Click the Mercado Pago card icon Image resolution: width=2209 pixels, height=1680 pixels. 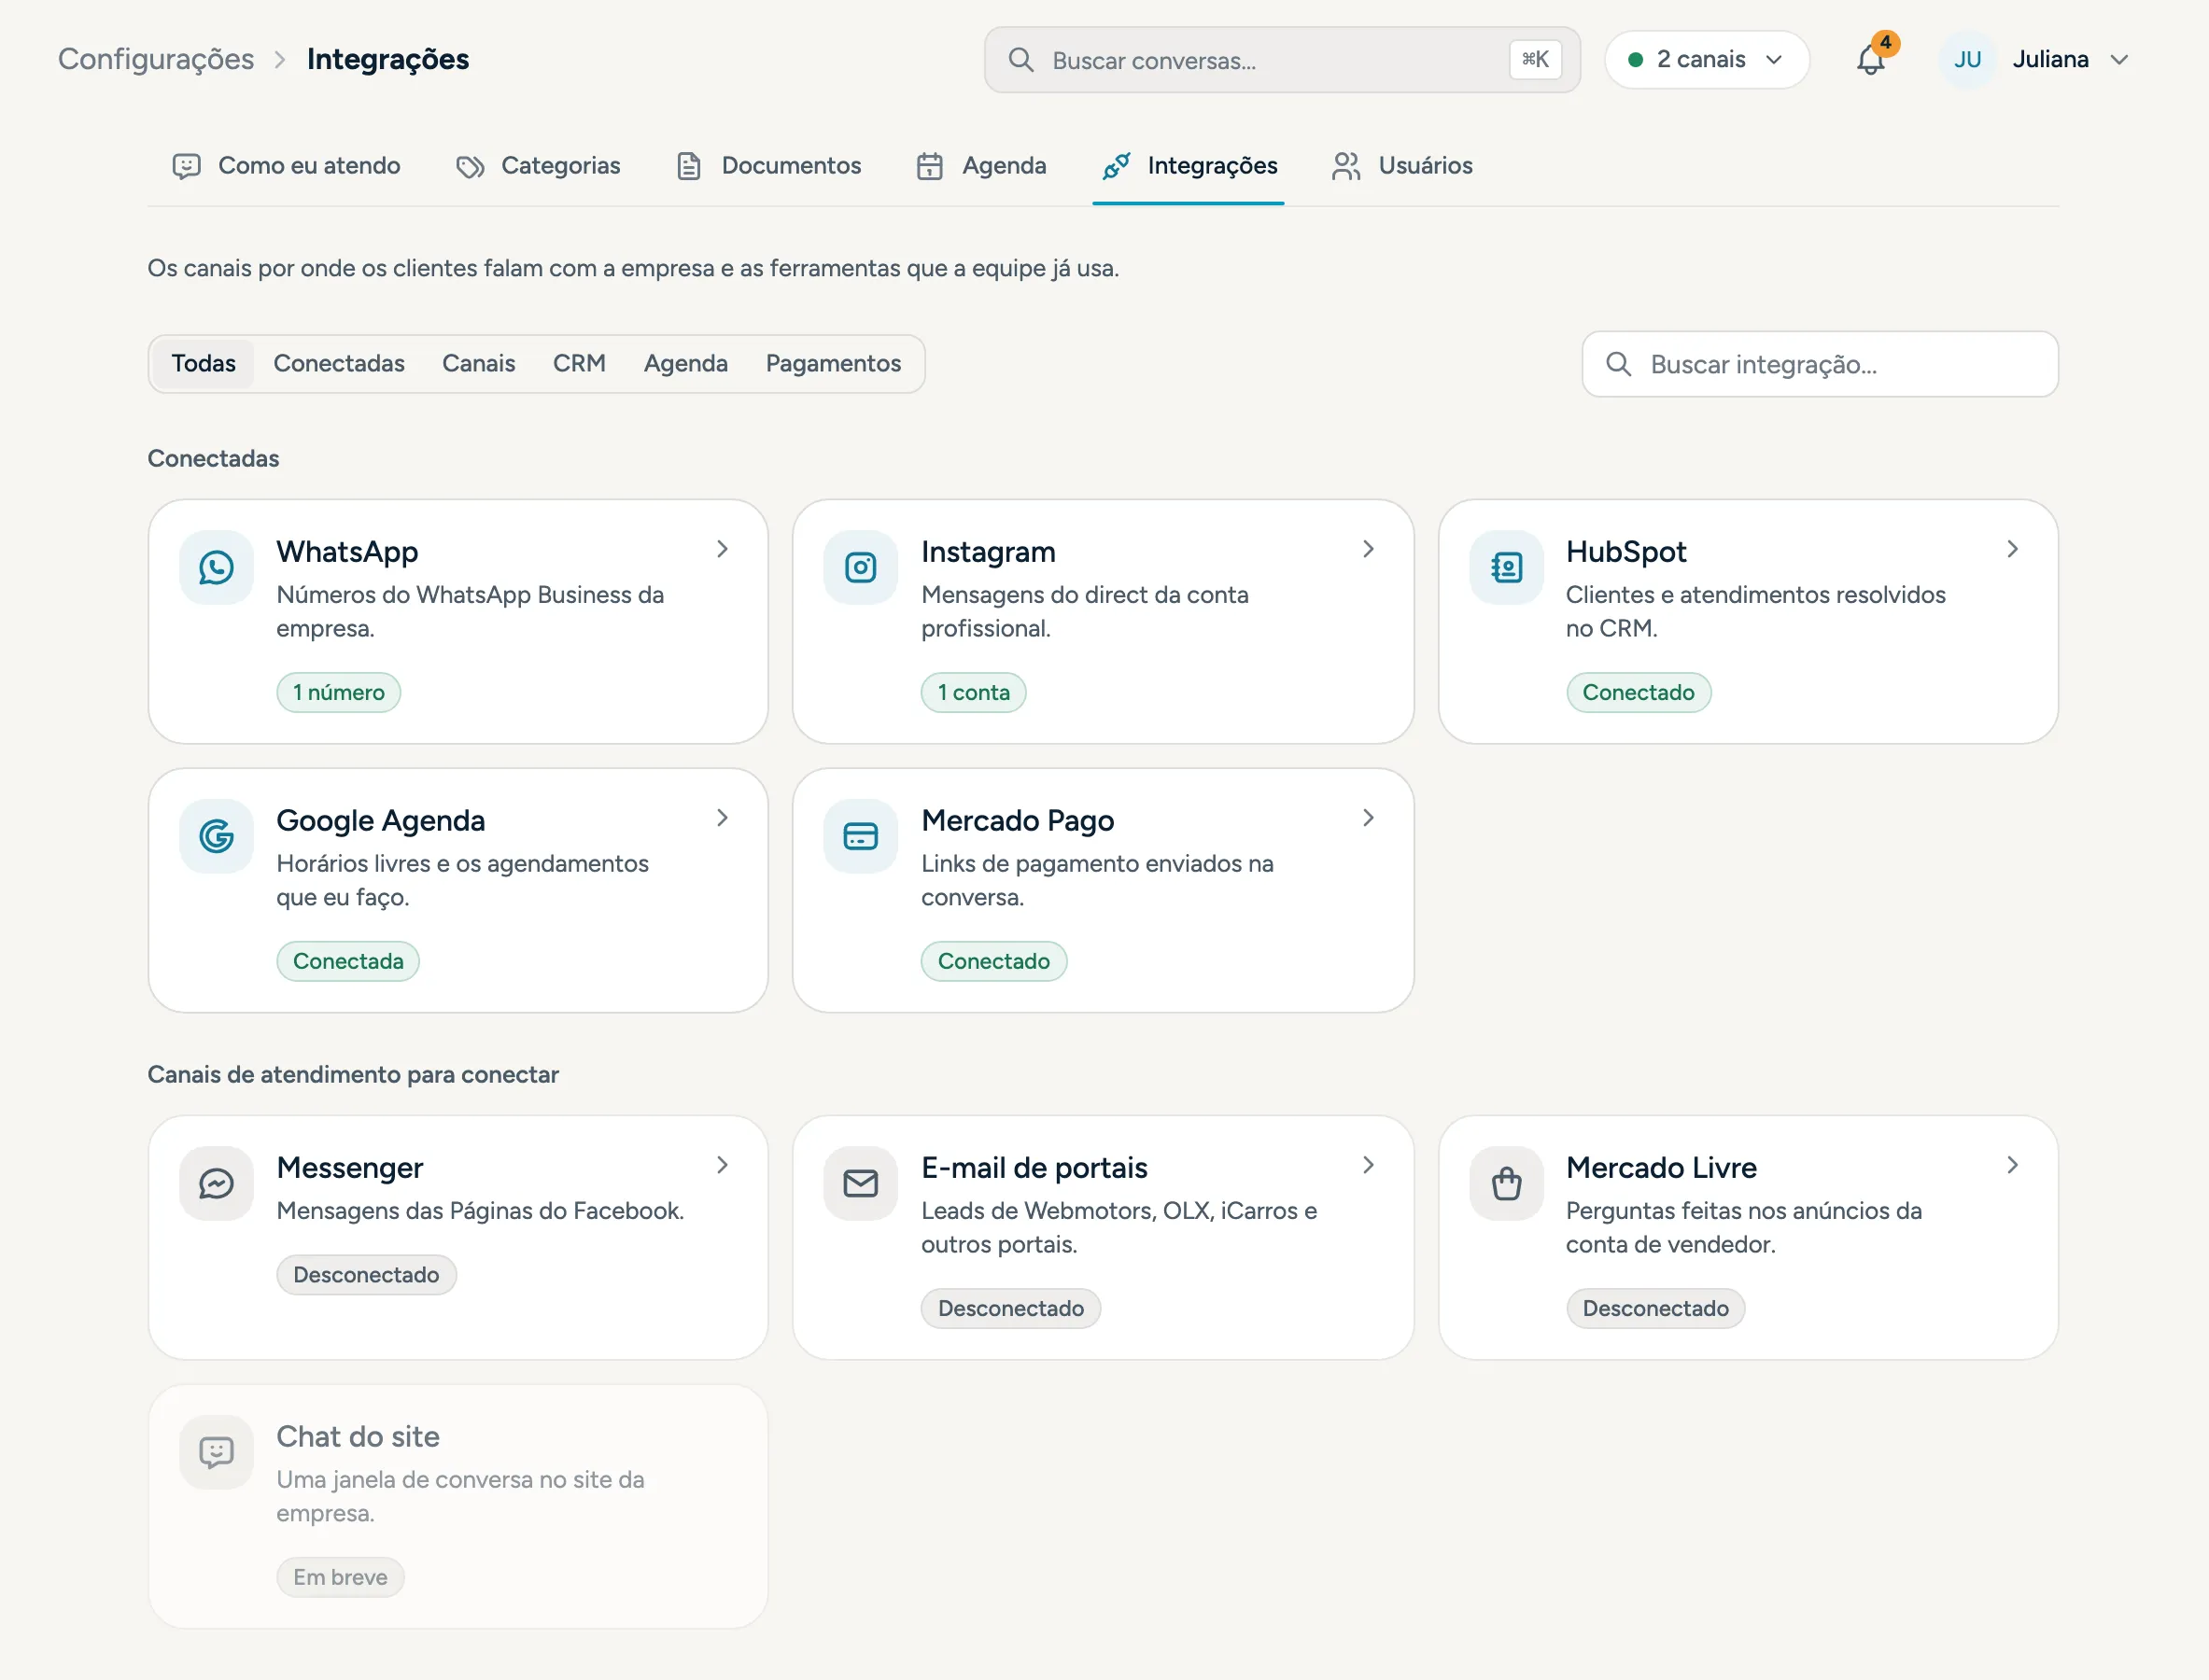[861, 836]
